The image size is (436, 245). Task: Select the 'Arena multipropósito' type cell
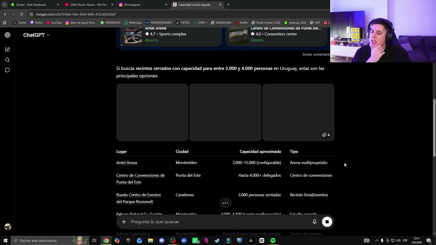coord(309,163)
